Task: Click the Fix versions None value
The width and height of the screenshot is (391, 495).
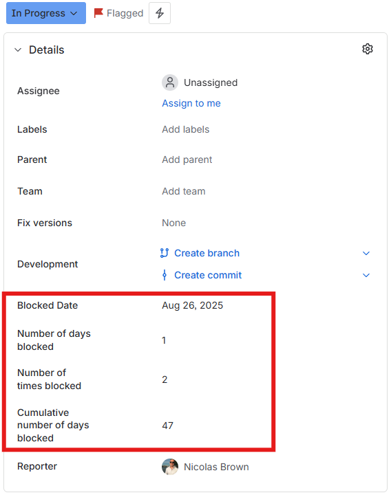Action: pyautogui.click(x=174, y=223)
